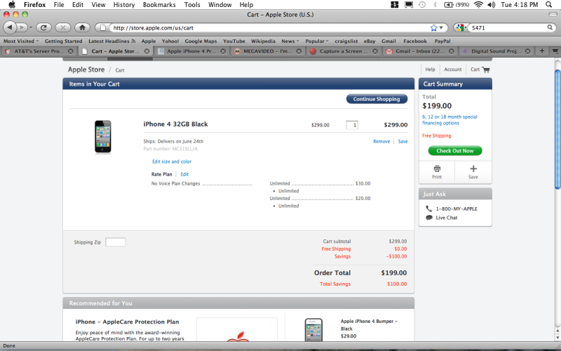Expand the News bookmarks folder
This screenshot has width=561, height=351.
290,41
